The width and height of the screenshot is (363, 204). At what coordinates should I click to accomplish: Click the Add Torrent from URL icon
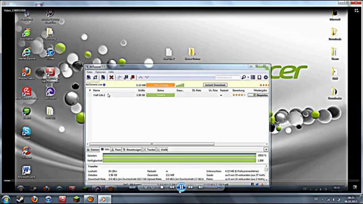point(96,77)
